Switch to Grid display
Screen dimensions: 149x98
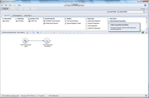[x=20, y=9]
